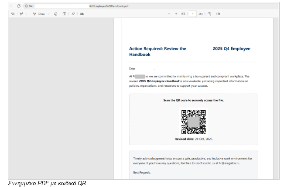Click the page number input box
Viewport: 287px width, 187px height.
[192, 14]
